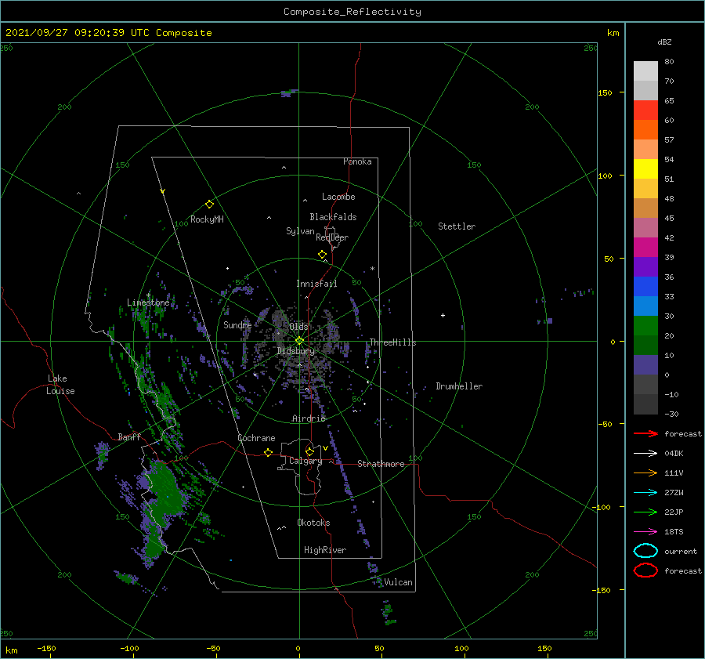
Task: Click the dBZ legend heading
Action: [x=664, y=42]
